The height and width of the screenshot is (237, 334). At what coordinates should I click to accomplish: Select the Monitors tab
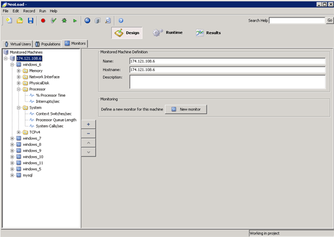tap(75, 44)
